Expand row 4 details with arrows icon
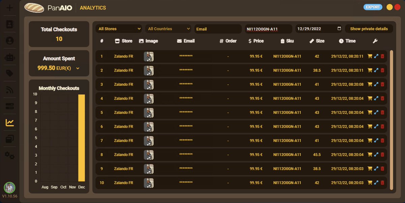The width and height of the screenshot is (405, 203). 376,99
